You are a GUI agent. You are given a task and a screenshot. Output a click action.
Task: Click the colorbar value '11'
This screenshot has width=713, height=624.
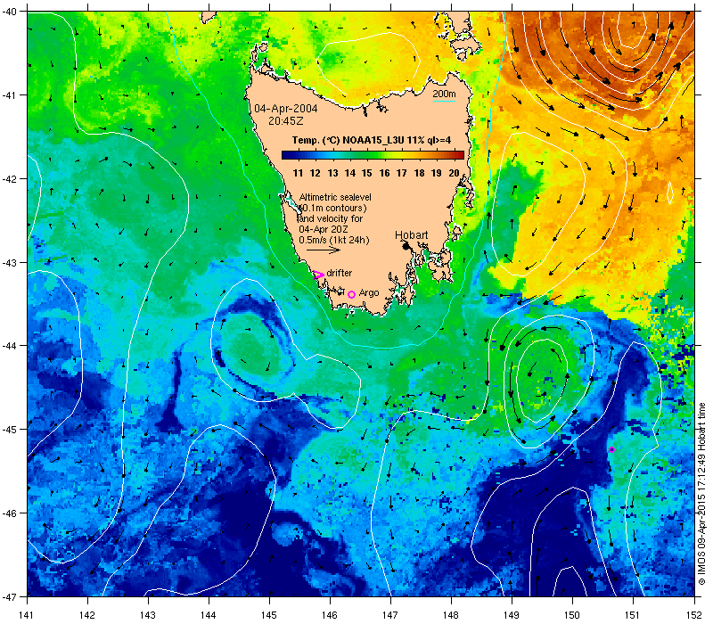[298, 173]
